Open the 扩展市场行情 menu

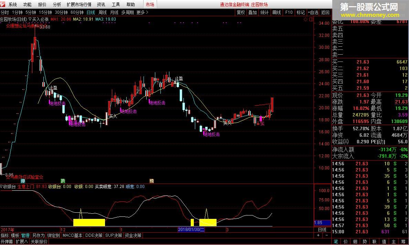79,5
